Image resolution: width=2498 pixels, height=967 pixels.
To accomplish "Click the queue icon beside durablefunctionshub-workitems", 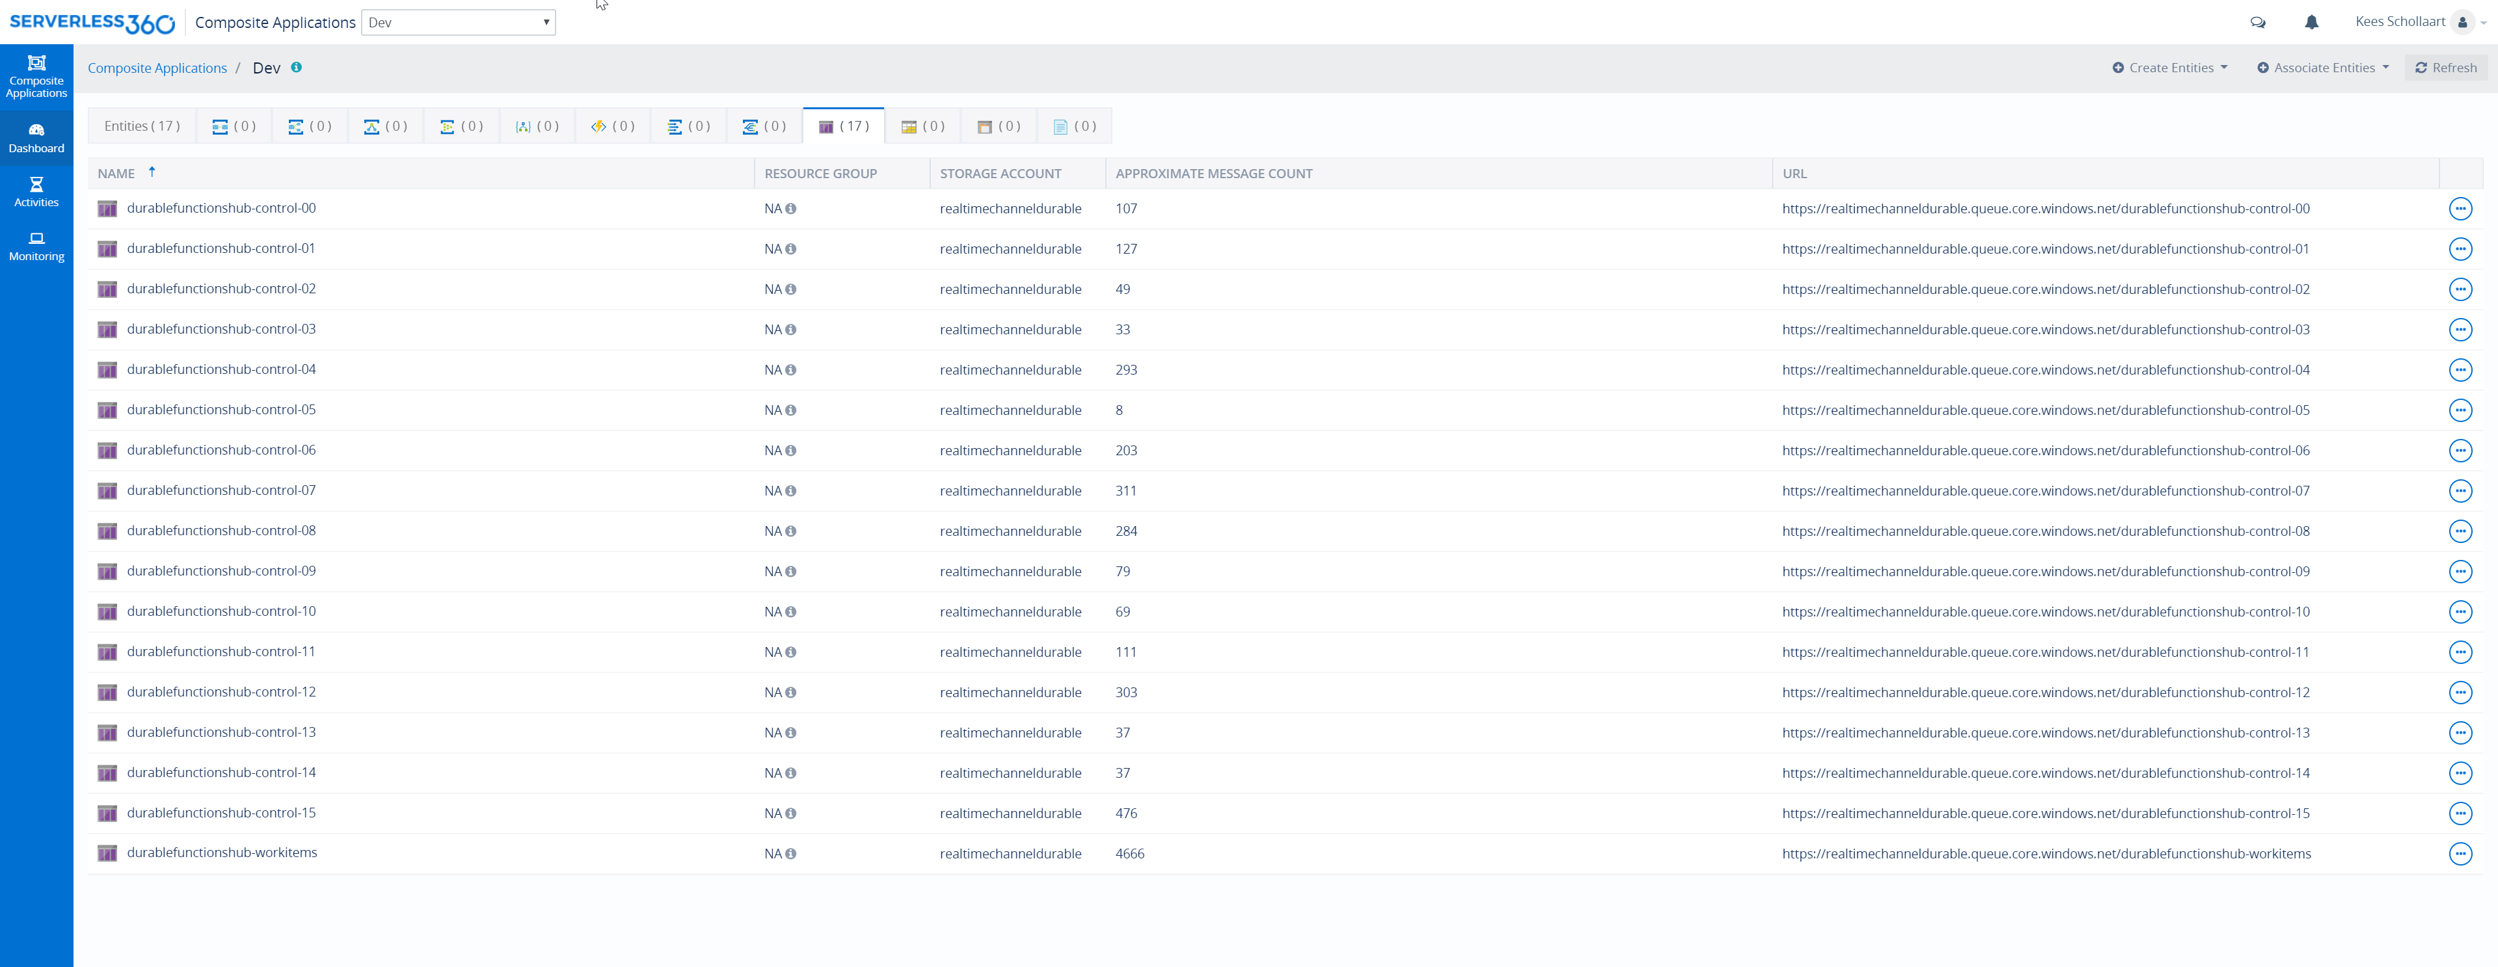I will point(107,853).
